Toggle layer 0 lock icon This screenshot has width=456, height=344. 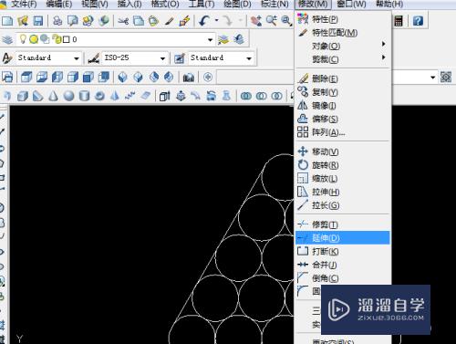(x=57, y=39)
